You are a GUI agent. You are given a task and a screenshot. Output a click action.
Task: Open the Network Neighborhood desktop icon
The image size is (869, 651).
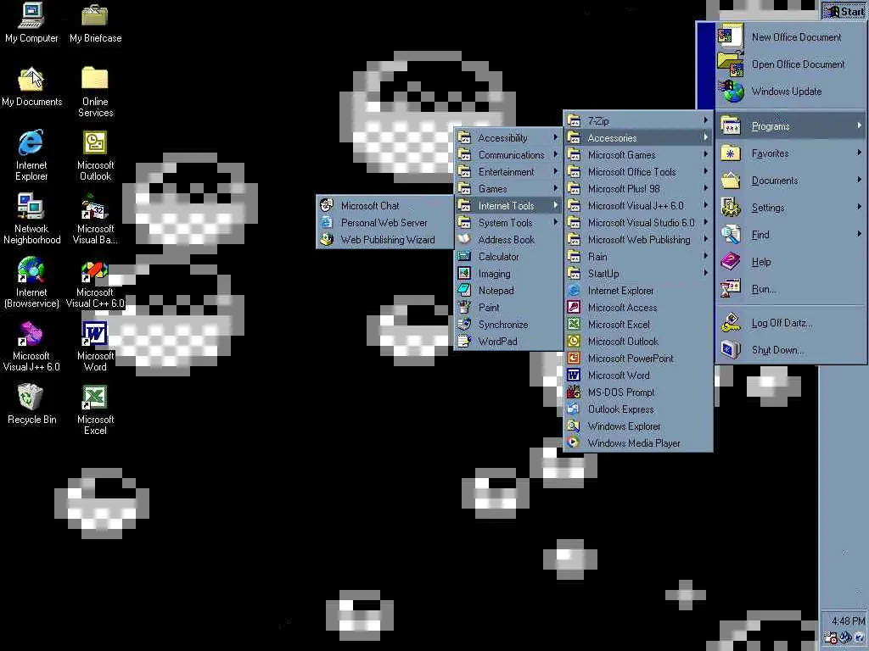coord(31,220)
